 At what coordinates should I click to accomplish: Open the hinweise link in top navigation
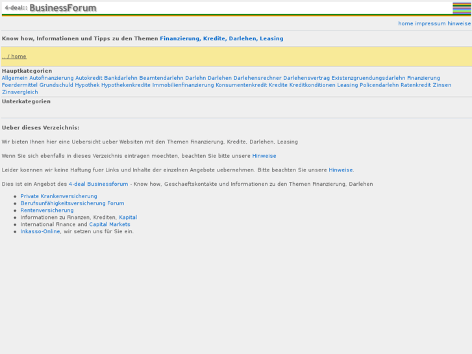(459, 23)
